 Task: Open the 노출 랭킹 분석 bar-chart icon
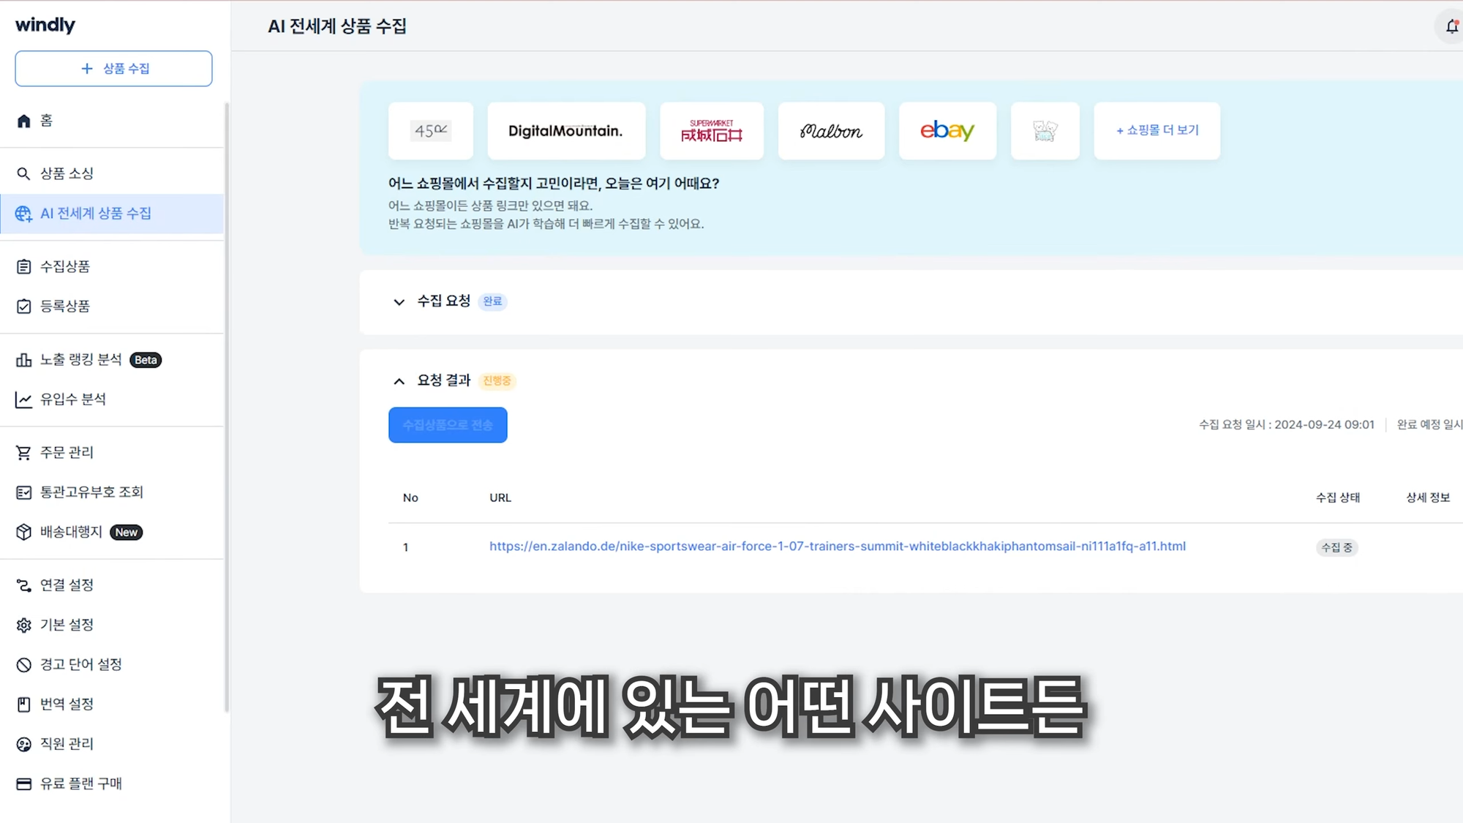(x=23, y=359)
